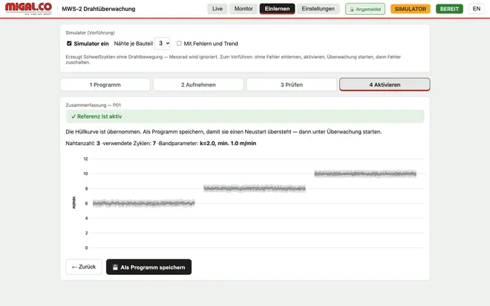Click the Y-axis value 12

[85, 159]
